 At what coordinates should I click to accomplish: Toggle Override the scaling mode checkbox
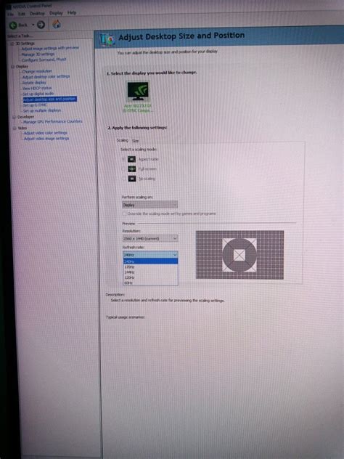[125, 214]
